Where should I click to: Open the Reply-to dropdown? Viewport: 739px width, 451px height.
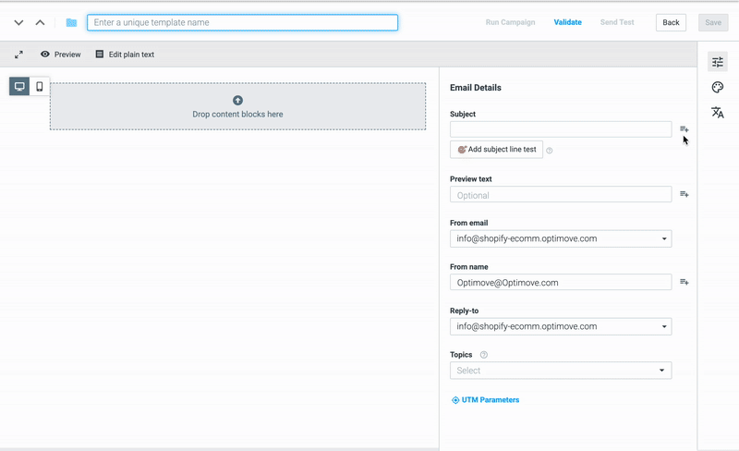pyautogui.click(x=561, y=326)
